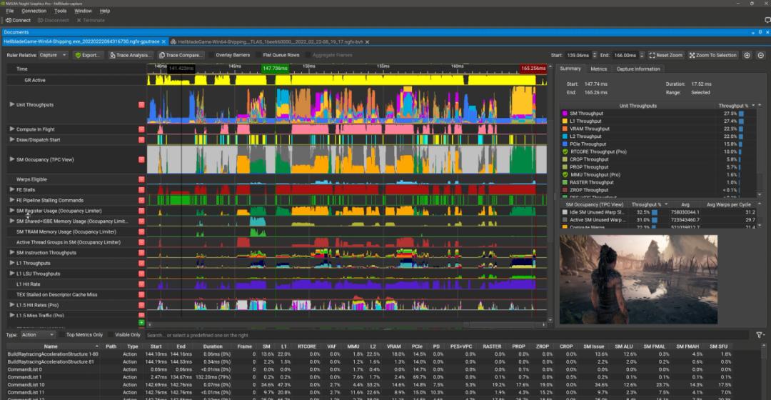
Task: Switch to the Metrics tab
Action: coord(598,69)
